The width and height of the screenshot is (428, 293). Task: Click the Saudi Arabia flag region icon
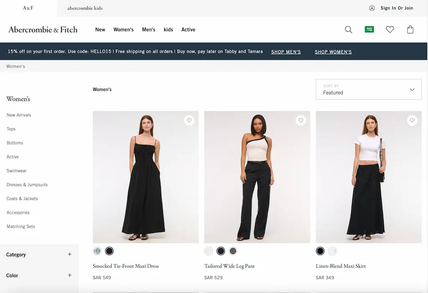369,29
